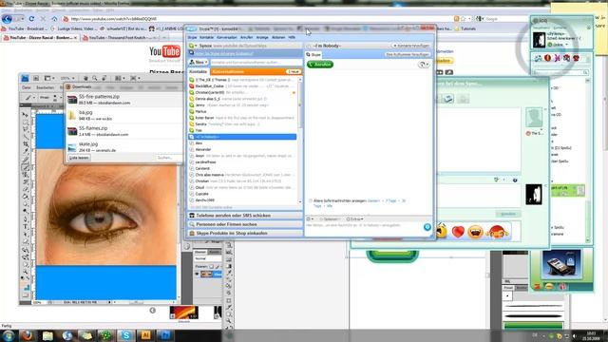Open the Neu dropdown in Skype

pyautogui.click(x=199, y=62)
